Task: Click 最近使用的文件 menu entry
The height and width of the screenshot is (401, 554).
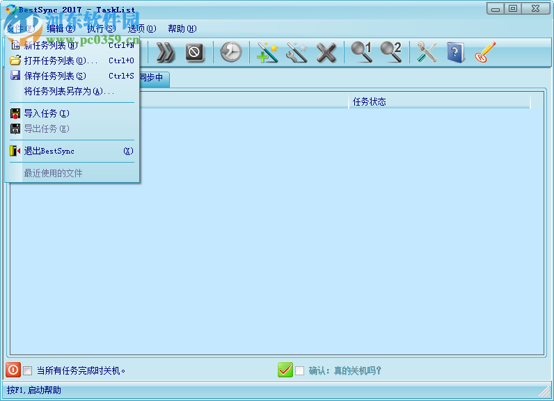Action: point(72,173)
